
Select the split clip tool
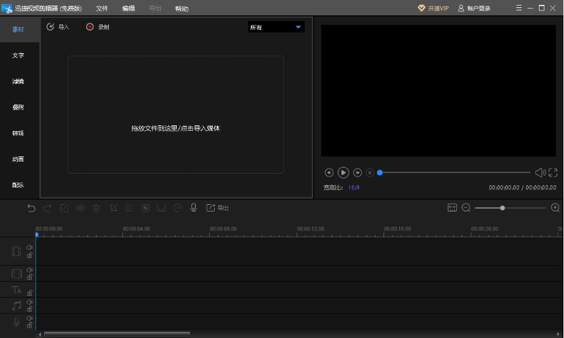tap(80, 208)
